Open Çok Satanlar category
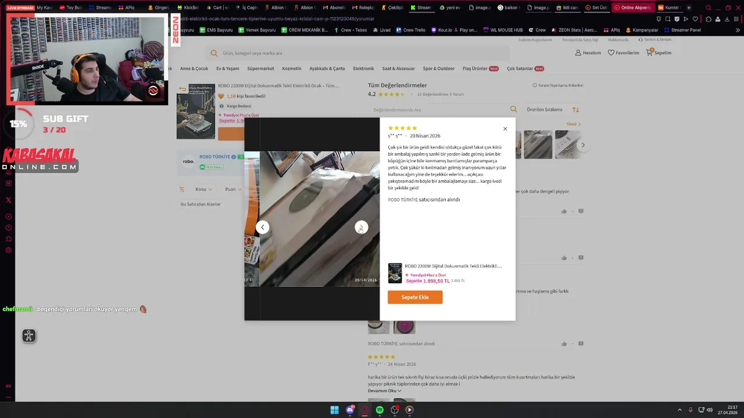The image size is (744, 418). [x=525, y=69]
